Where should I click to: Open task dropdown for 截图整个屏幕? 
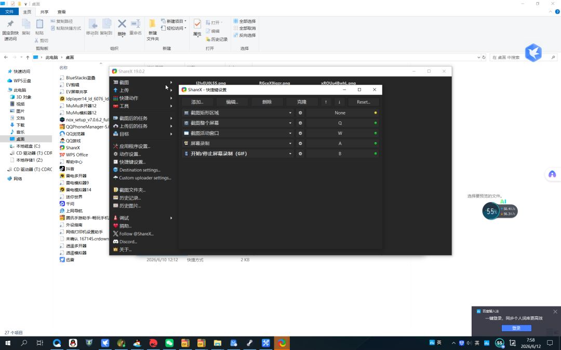point(290,123)
